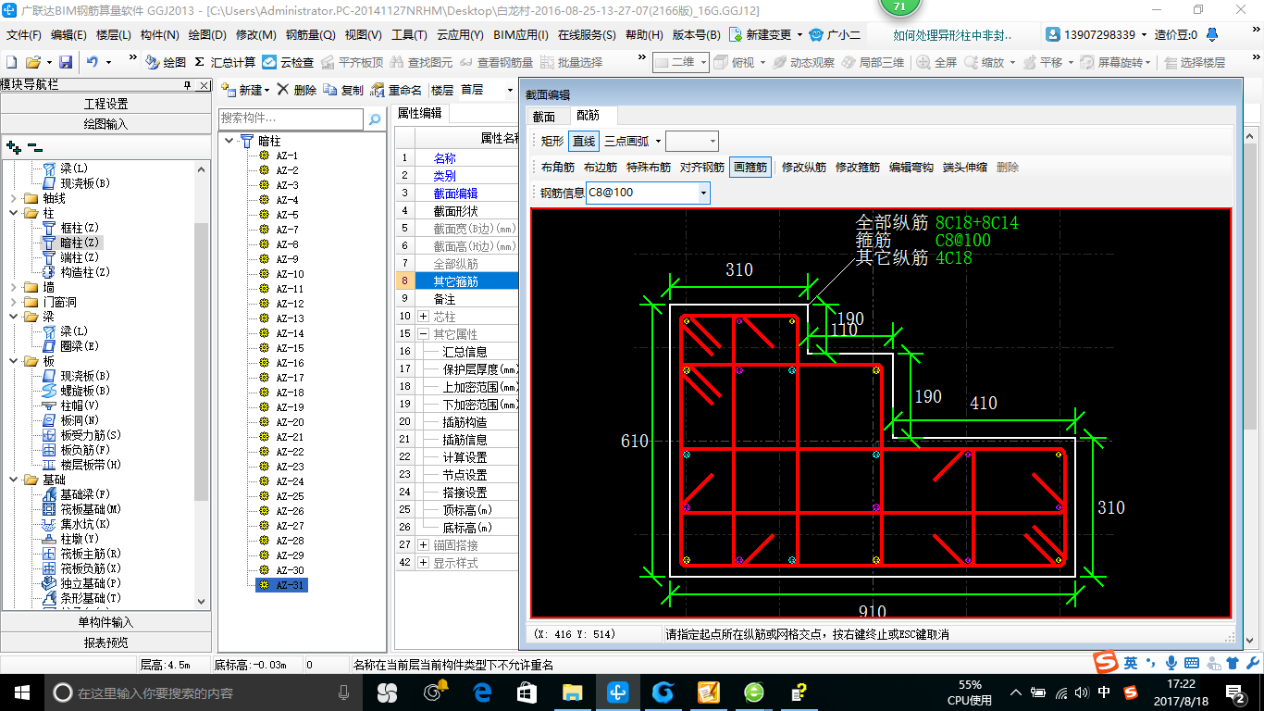Create a new file with the blank page icon
Screen dimensions: 1264x711
[11, 62]
